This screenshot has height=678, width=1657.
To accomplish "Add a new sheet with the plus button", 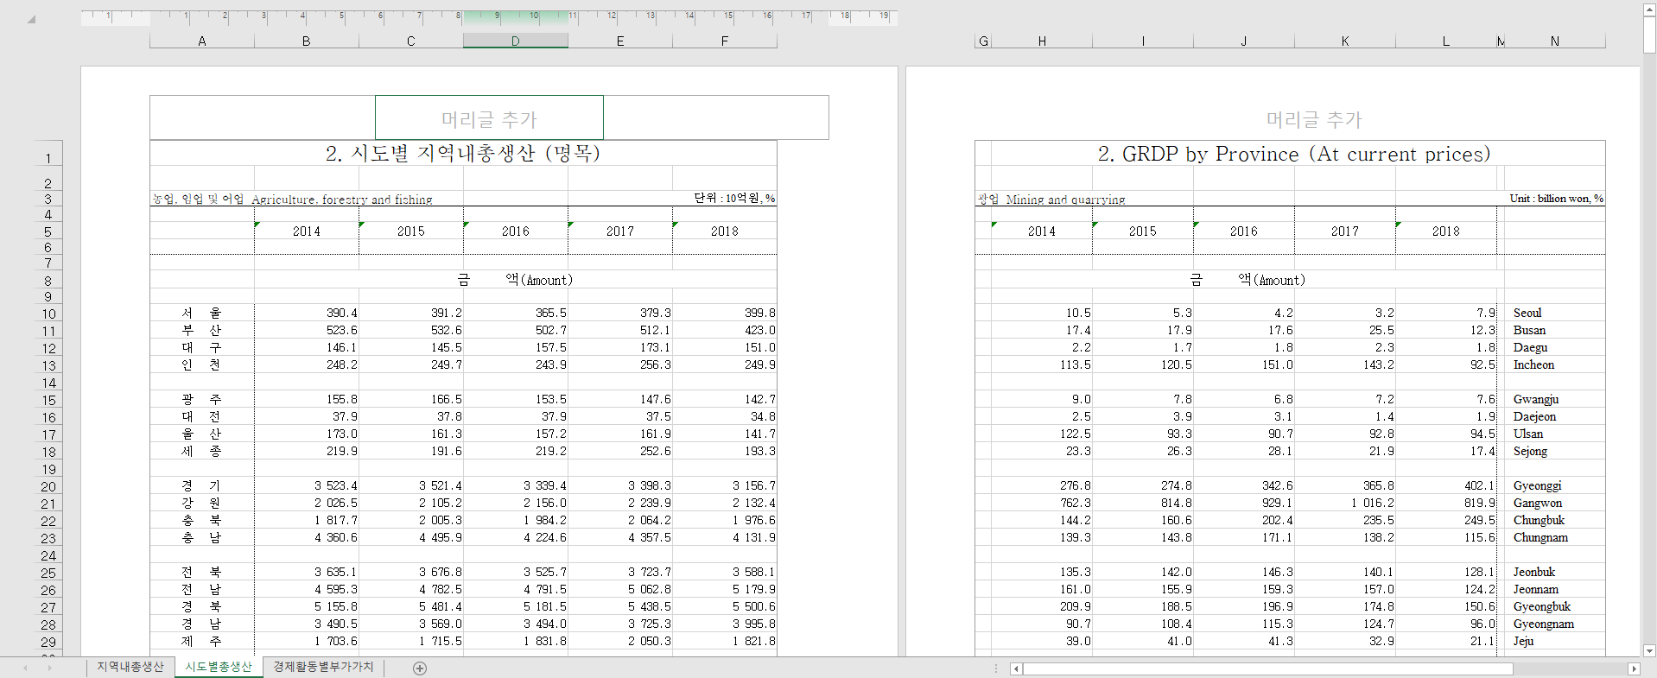I will click(x=420, y=668).
